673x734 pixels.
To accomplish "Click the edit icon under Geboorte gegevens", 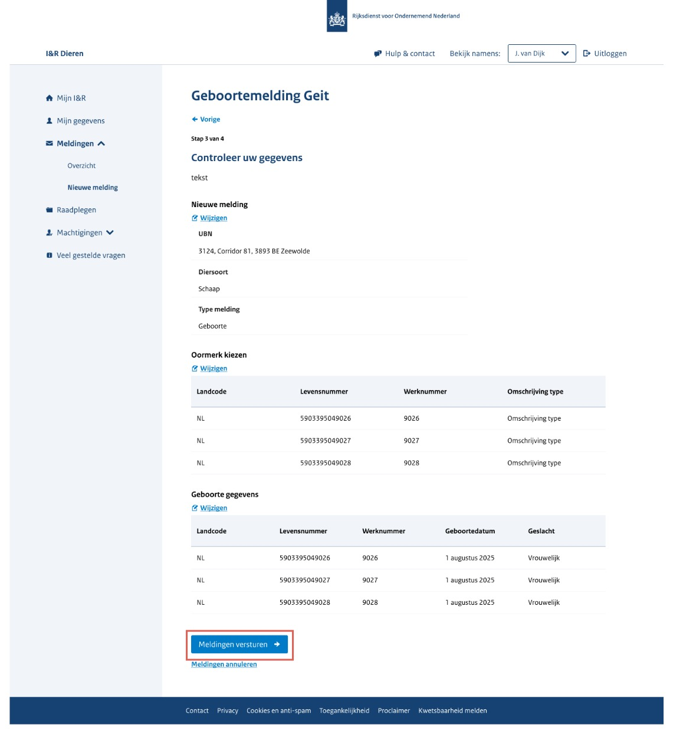I will (195, 508).
